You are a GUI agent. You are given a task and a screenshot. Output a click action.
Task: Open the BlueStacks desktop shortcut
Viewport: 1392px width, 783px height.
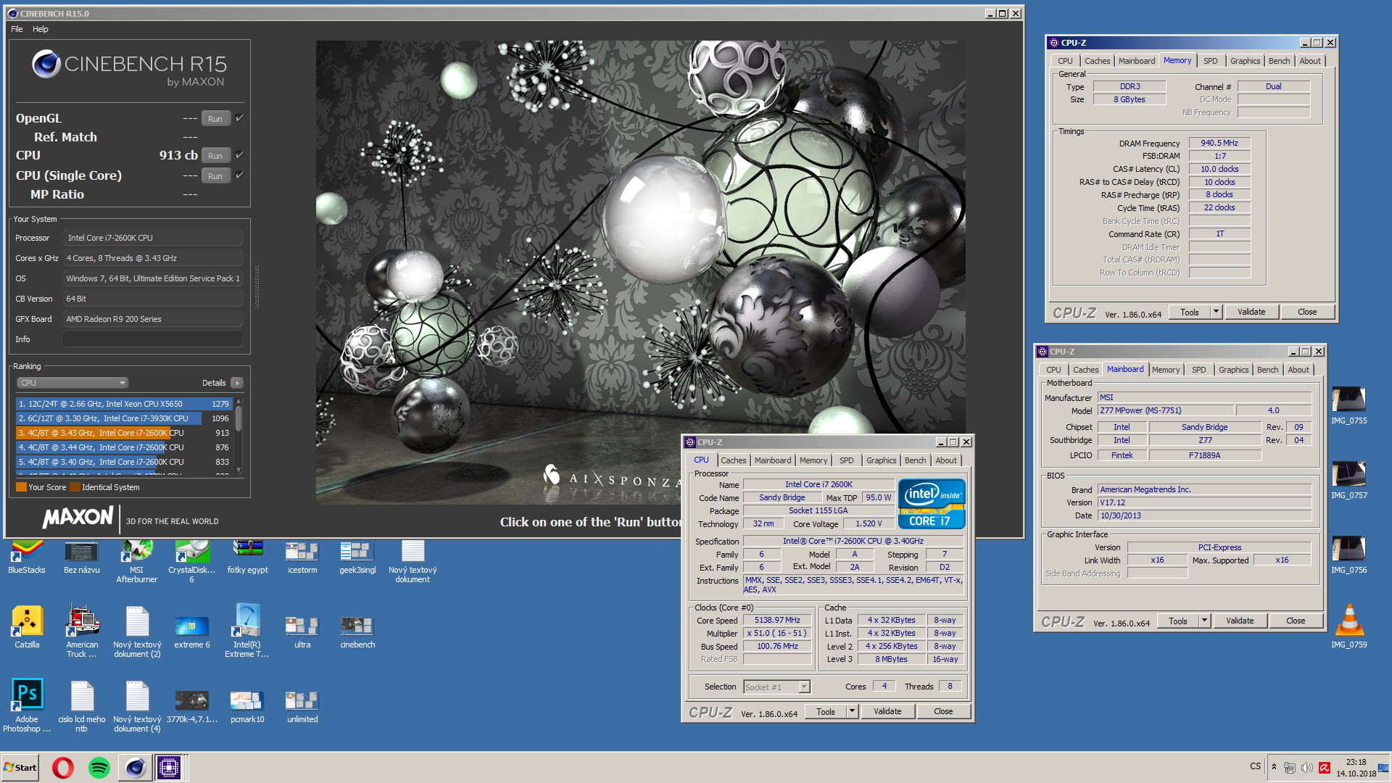(26, 557)
